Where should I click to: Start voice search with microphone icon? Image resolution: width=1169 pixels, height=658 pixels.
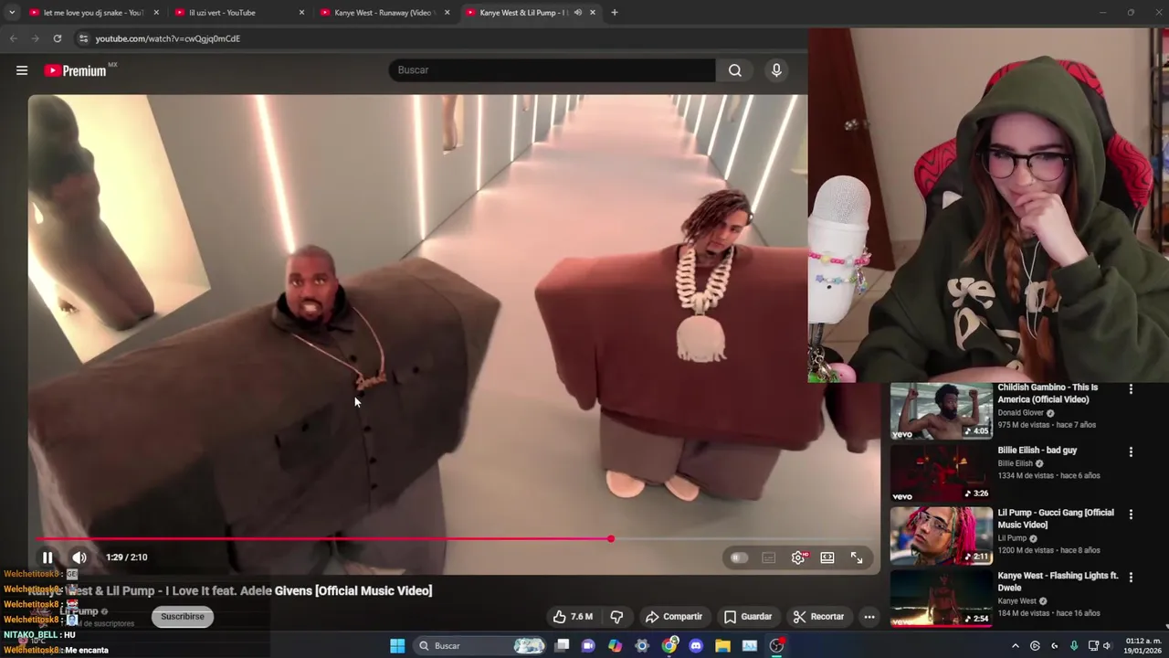click(x=776, y=70)
